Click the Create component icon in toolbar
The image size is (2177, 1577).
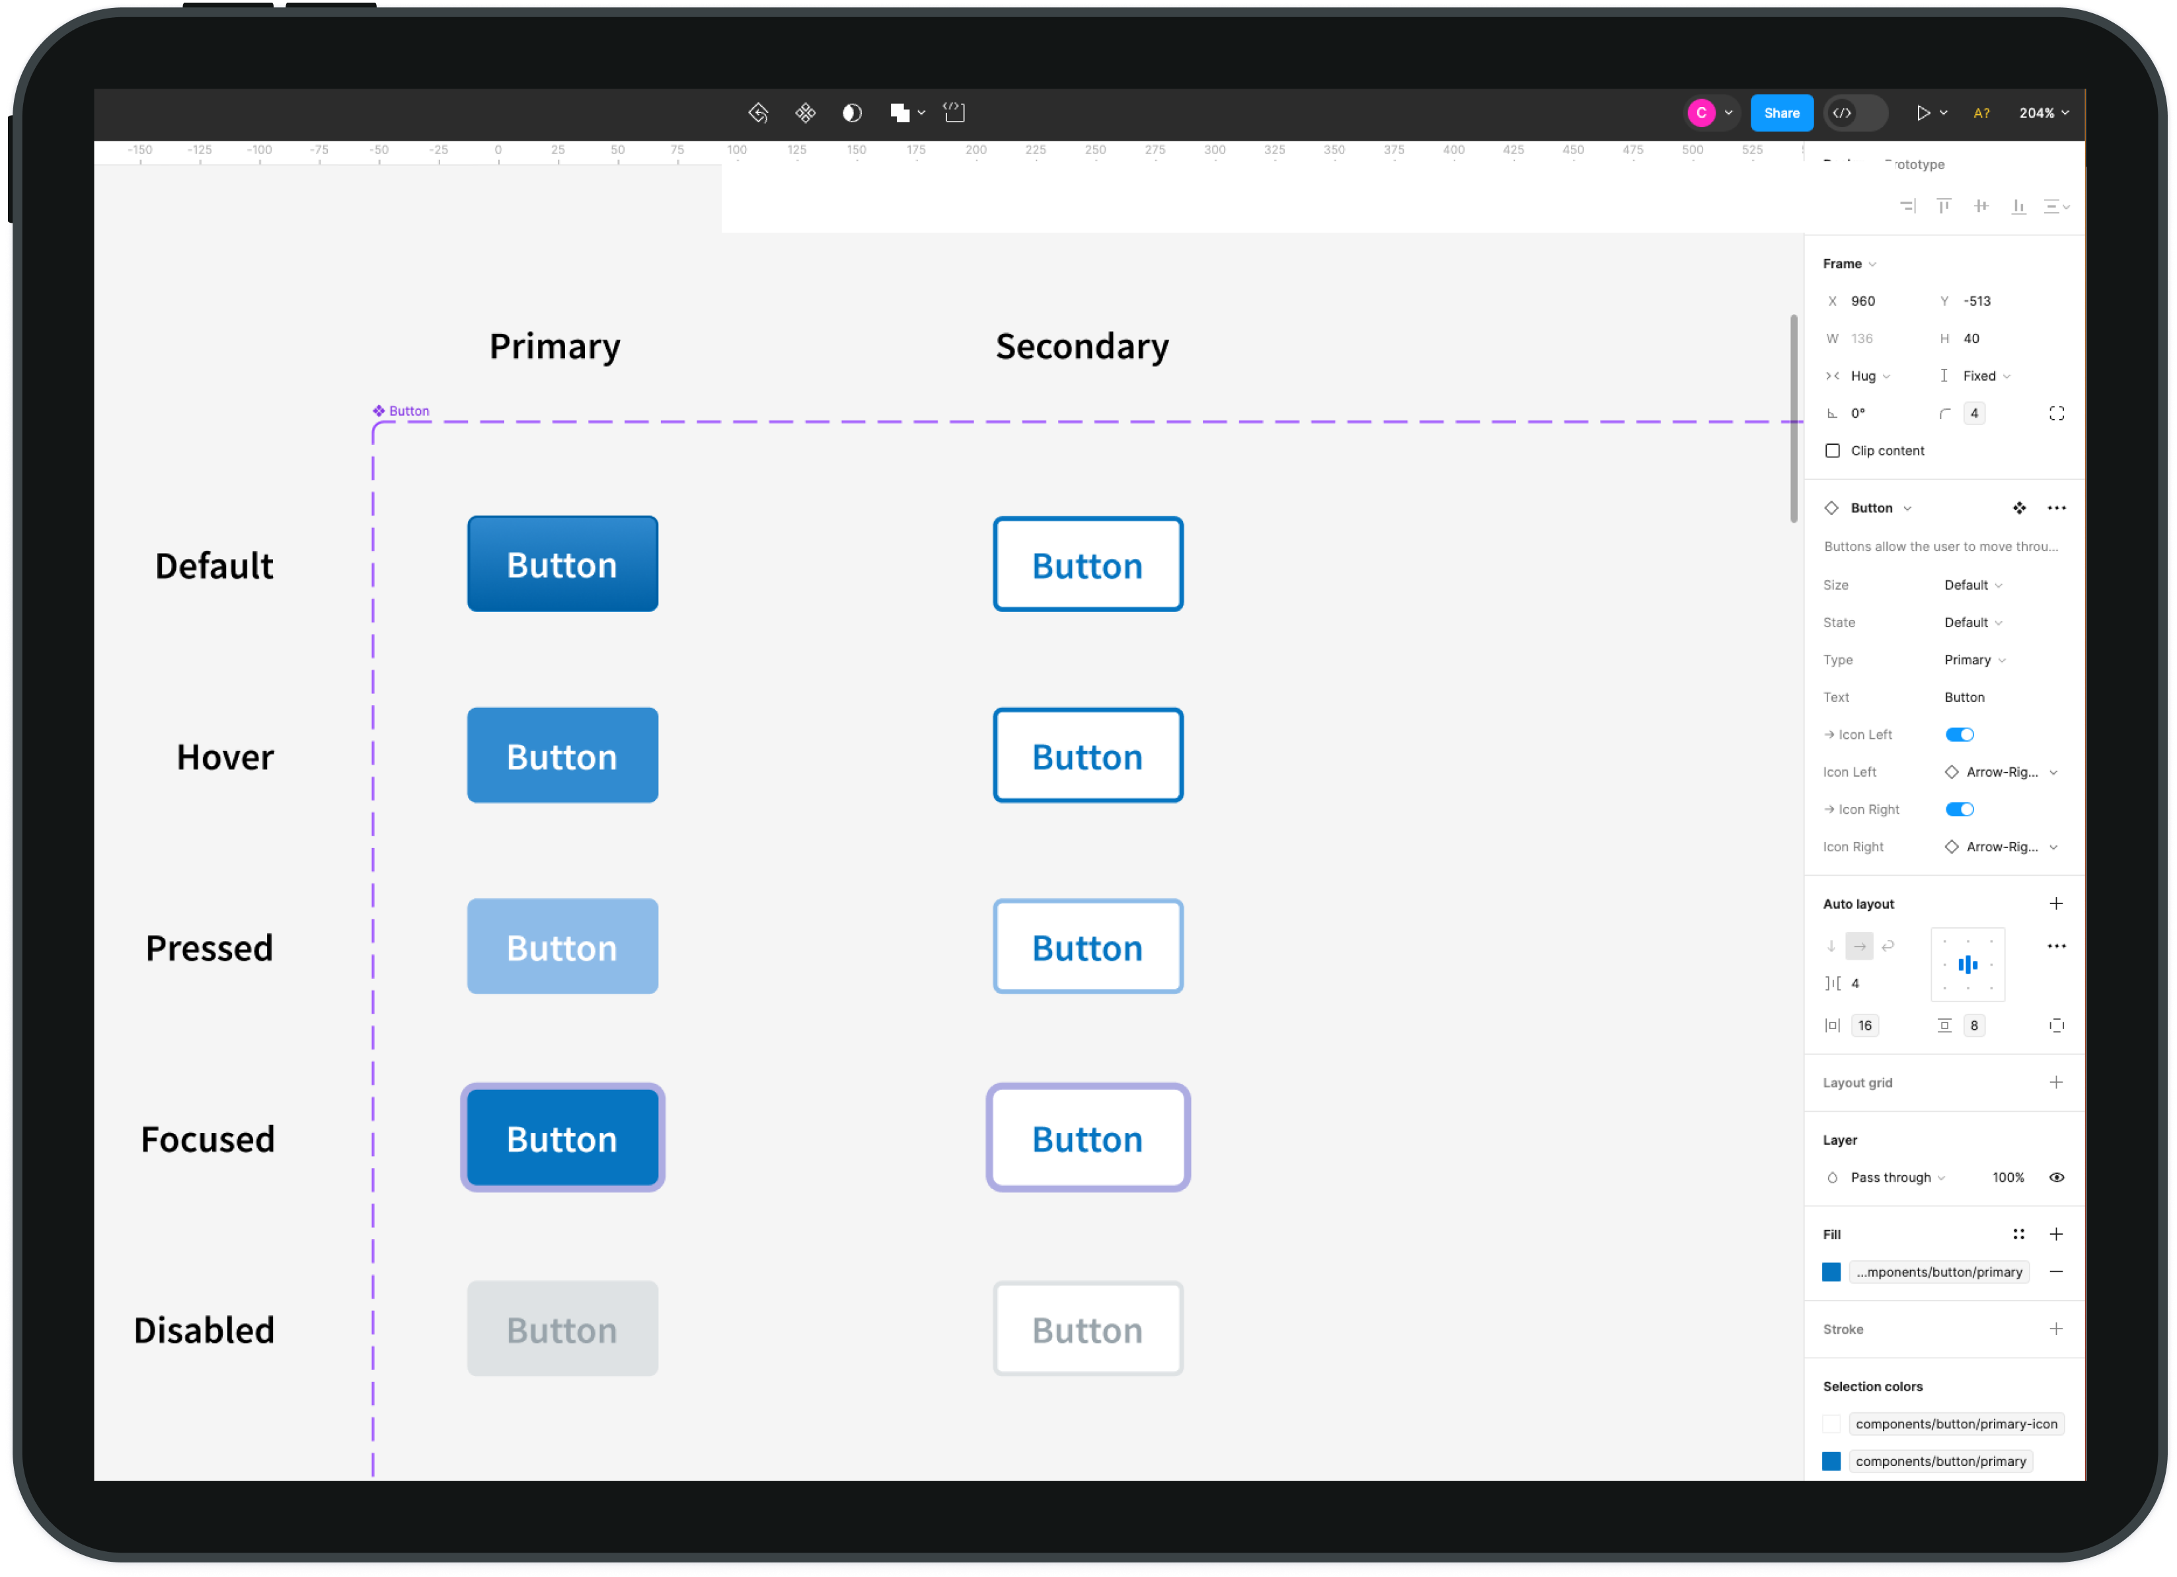click(804, 113)
